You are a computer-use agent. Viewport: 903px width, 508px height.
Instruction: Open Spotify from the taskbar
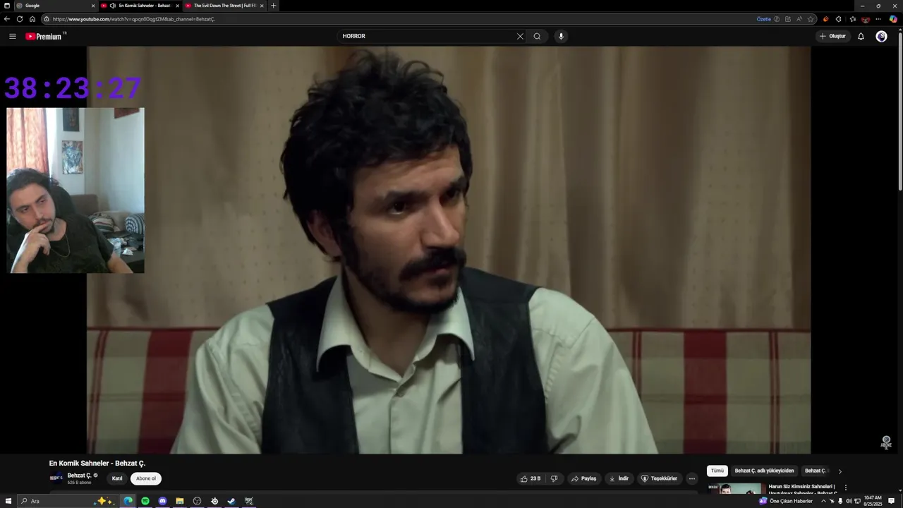[145, 501]
